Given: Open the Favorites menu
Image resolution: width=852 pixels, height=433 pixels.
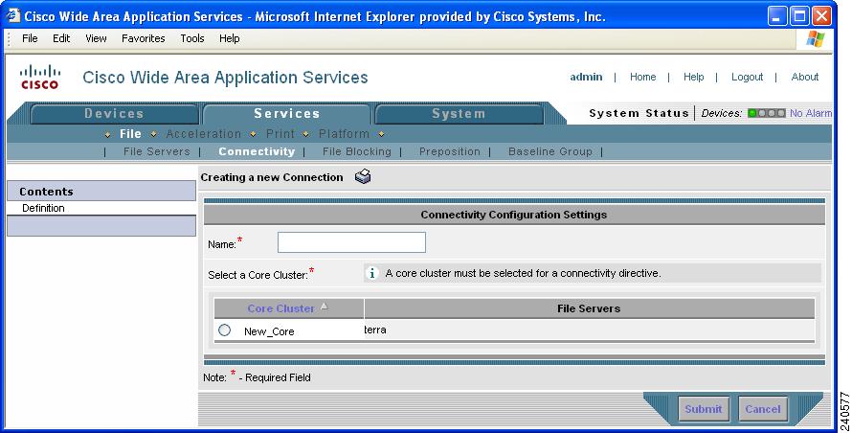Looking at the screenshot, I should 143,38.
